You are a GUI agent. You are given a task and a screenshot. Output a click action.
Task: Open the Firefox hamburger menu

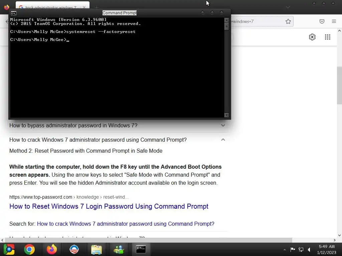(334, 21)
